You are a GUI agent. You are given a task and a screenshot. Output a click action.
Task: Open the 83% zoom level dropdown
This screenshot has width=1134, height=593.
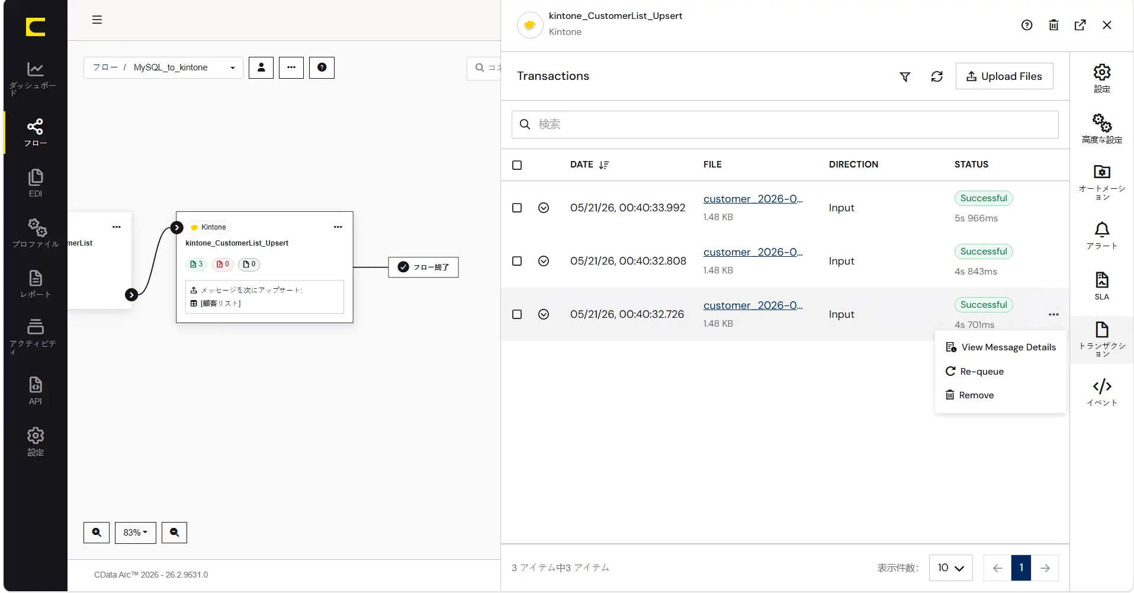tap(136, 533)
